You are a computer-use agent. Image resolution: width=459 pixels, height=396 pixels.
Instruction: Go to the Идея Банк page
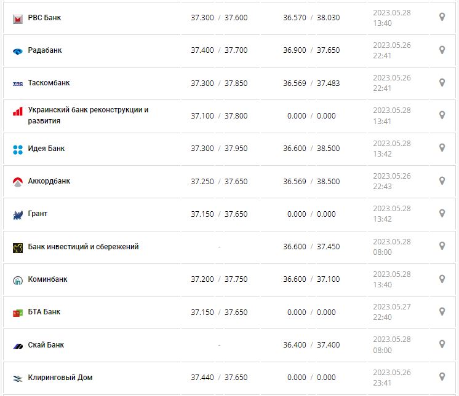coord(46,149)
